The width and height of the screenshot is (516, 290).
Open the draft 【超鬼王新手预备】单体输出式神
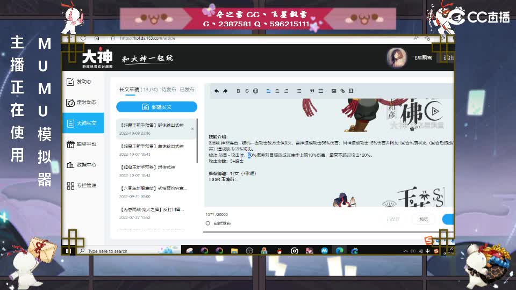pyautogui.click(x=155, y=150)
